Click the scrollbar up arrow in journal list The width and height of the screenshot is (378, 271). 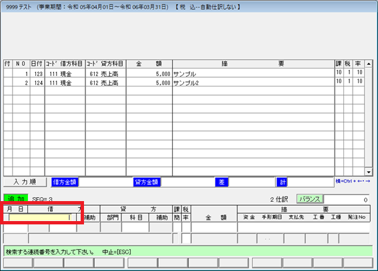coord(369,64)
